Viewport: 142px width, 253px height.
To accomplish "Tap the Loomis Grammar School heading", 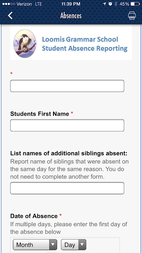I will [x=80, y=40].
